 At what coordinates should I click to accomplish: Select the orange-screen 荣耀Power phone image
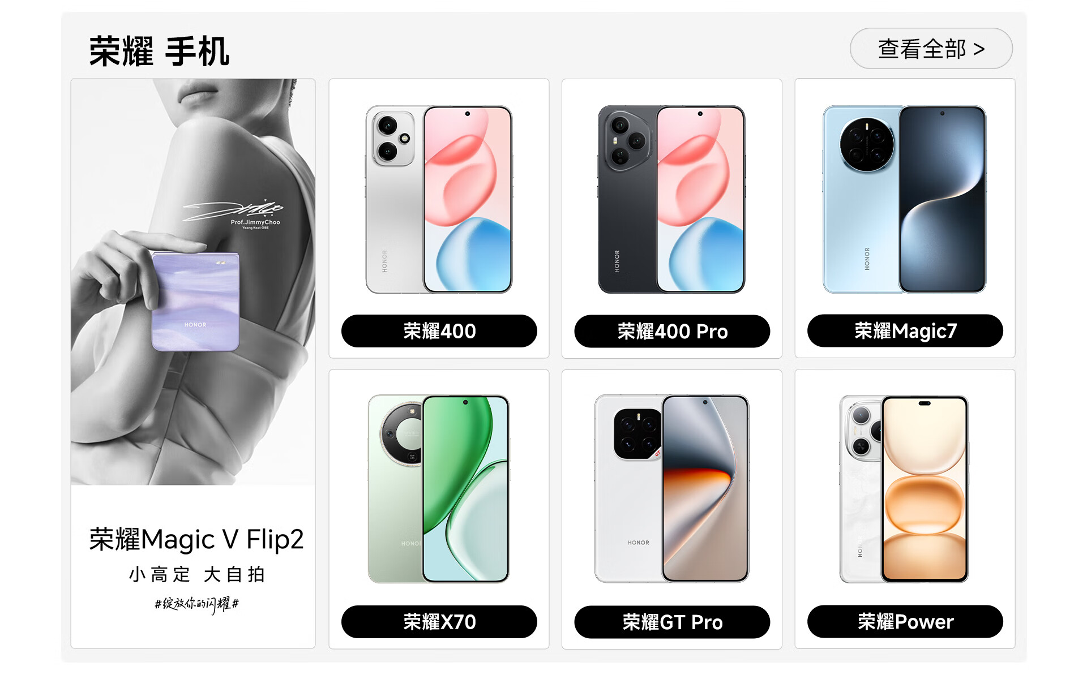(904, 489)
